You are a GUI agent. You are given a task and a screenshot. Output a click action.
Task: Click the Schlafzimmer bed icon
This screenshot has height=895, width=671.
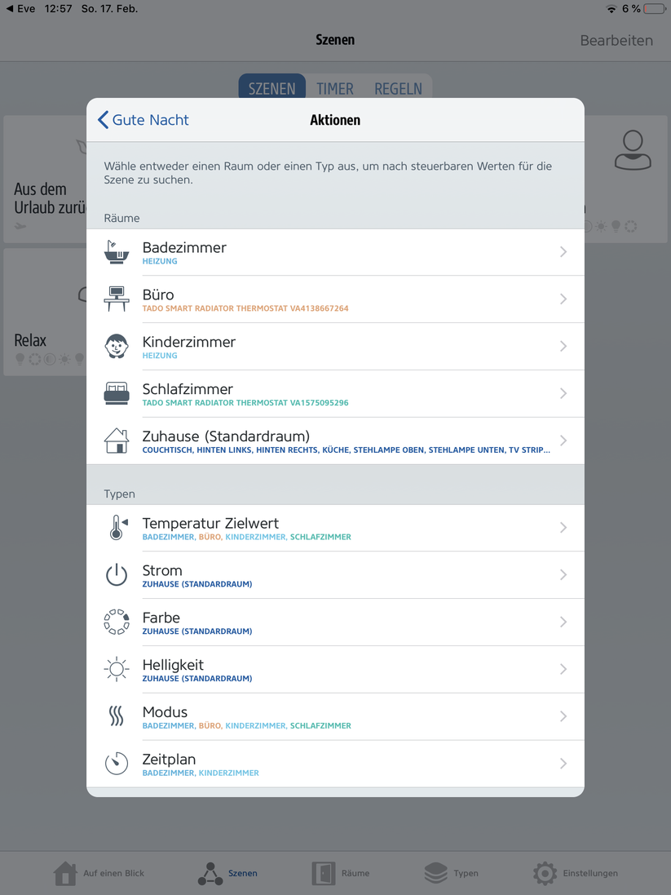(117, 393)
